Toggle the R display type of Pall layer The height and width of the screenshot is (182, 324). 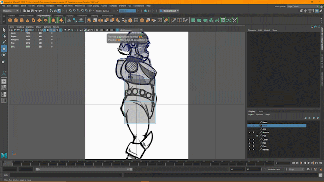[x=257, y=136]
